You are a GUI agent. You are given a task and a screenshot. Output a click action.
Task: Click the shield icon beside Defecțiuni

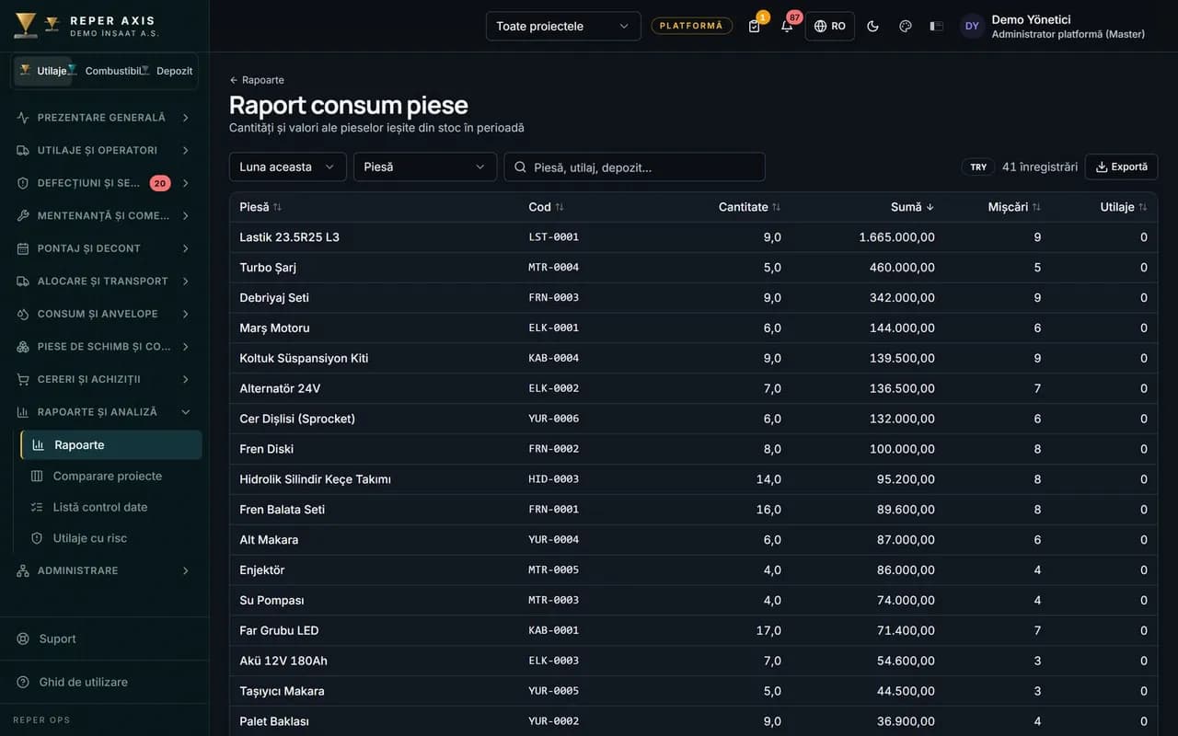click(23, 183)
